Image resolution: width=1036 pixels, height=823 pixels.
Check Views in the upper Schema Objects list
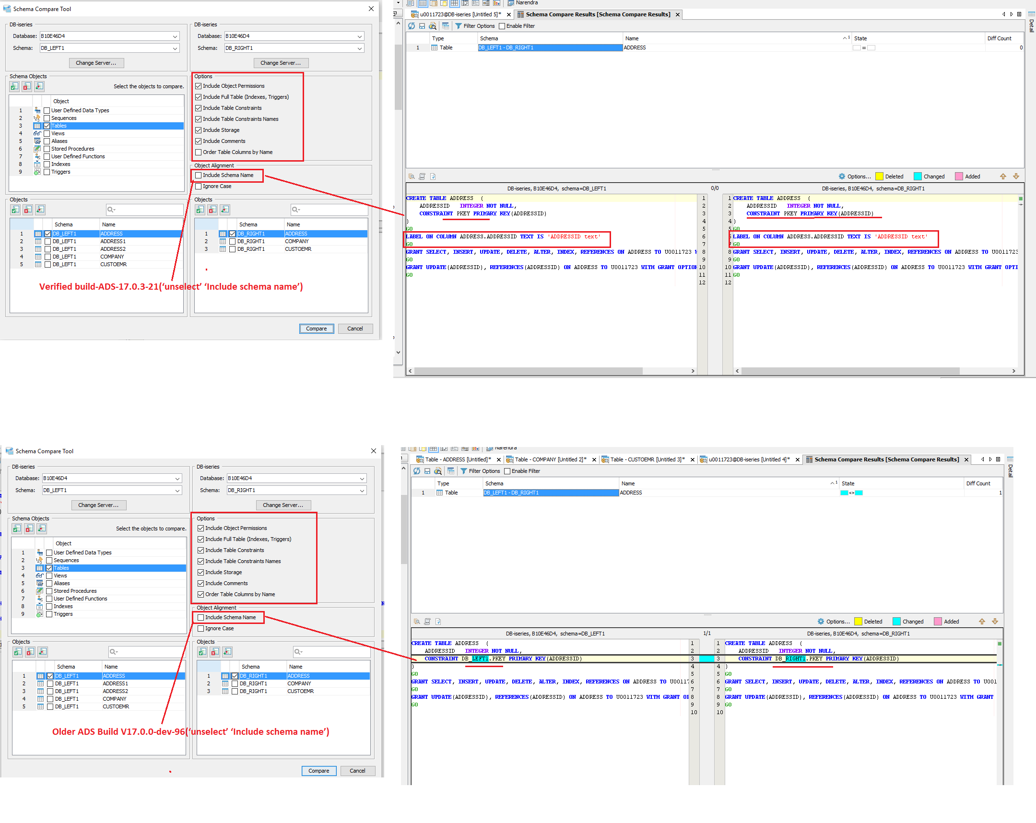(x=47, y=133)
